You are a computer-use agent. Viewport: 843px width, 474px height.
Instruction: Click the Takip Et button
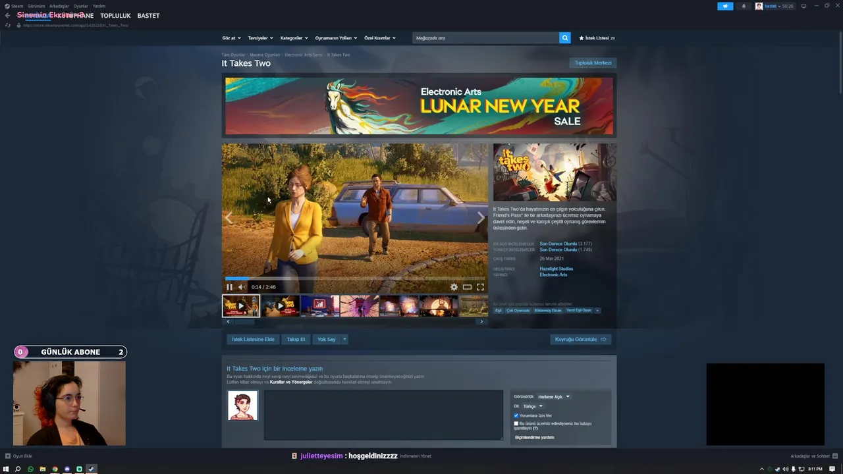(296, 339)
